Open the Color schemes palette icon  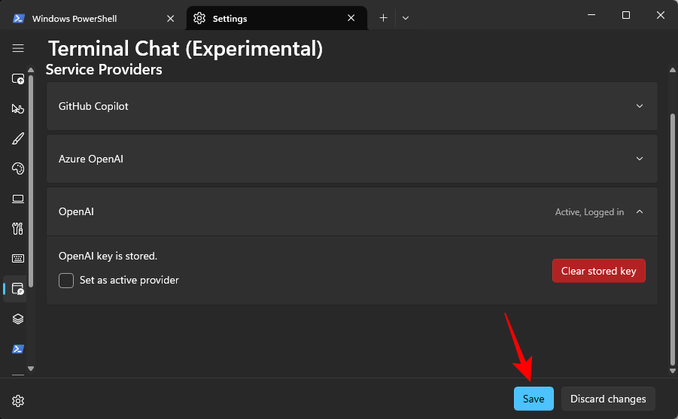click(18, 169)
